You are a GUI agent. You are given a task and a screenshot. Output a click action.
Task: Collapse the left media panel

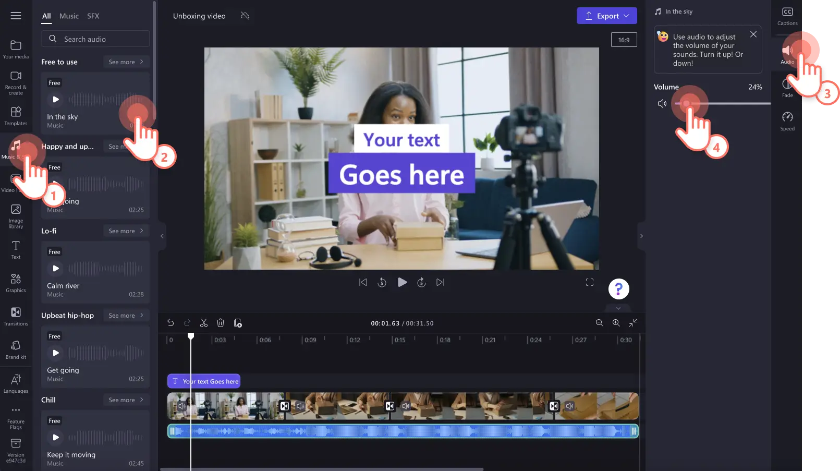pyautogui.click(x=162, y=236)
